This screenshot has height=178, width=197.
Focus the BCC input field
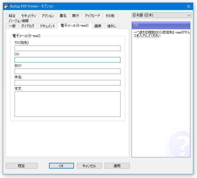(x=67, y=71)
